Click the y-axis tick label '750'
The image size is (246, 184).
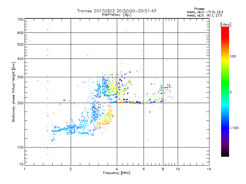tap(20, 19)
